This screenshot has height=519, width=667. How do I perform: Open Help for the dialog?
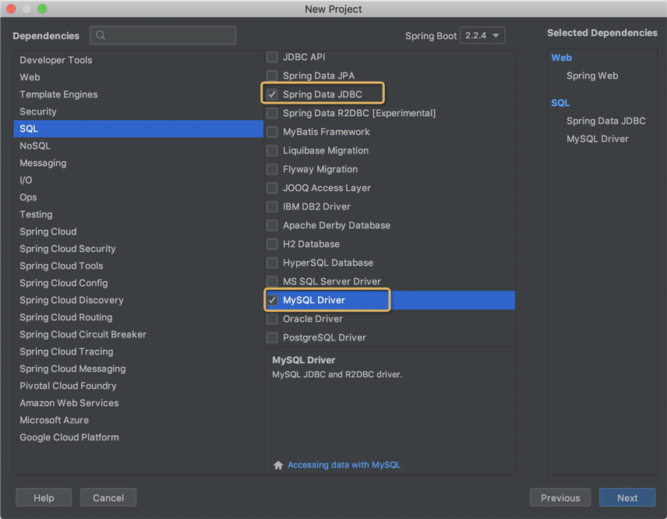point(44,498)
